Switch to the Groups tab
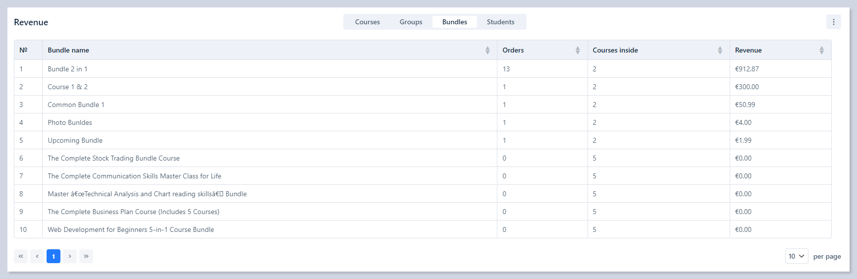857x279 pixels. 411,22
